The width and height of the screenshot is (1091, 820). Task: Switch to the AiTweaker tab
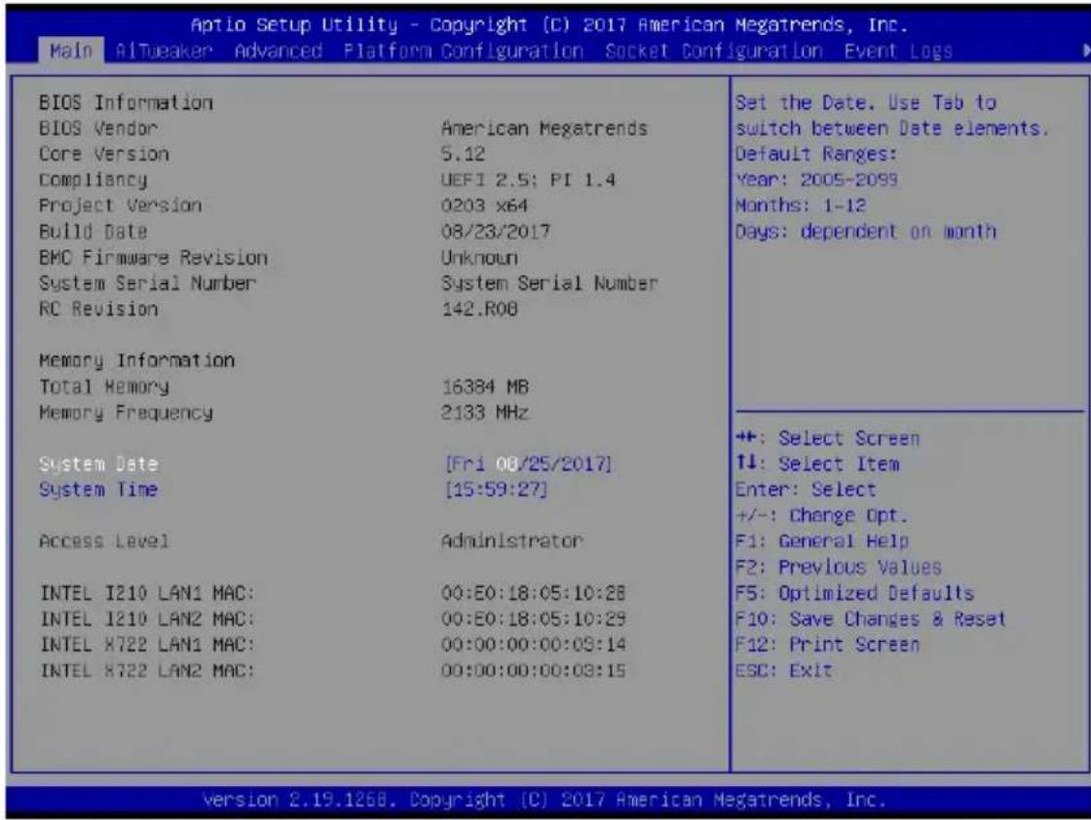(x=164, y=52)
